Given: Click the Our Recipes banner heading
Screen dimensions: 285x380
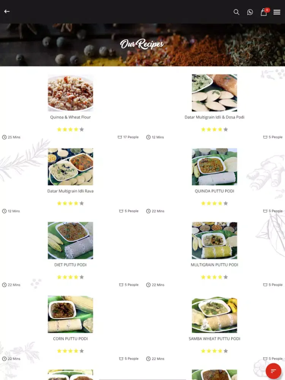Looking at the screenshot, I should (x=142, y=44).
